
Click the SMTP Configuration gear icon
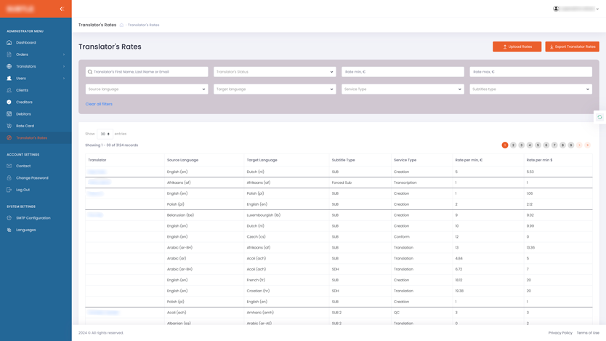(9, 218)
